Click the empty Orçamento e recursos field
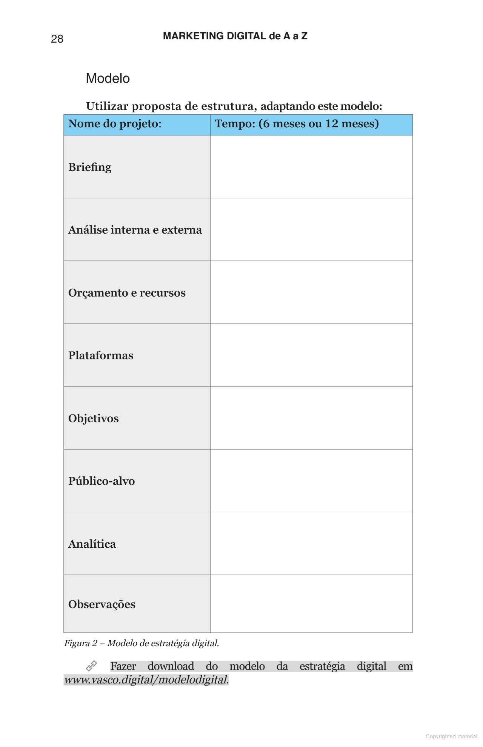 coord(311,292)
